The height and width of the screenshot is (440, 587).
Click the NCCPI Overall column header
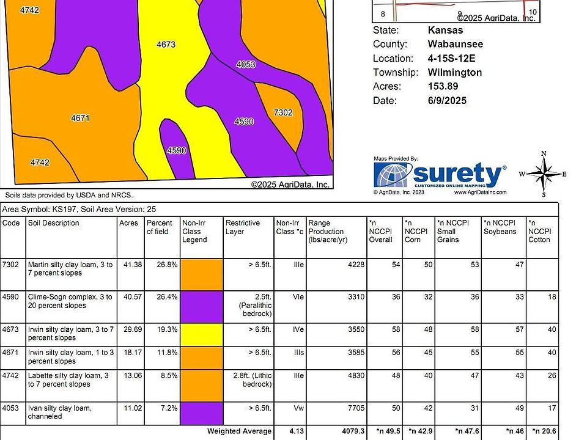click(x=381, y=231)
